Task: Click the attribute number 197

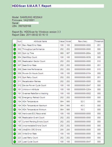Action: pos(19,122)
